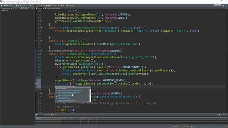Minimize the editor area
This screenshot has width=228, height=128.
[224, 8]
